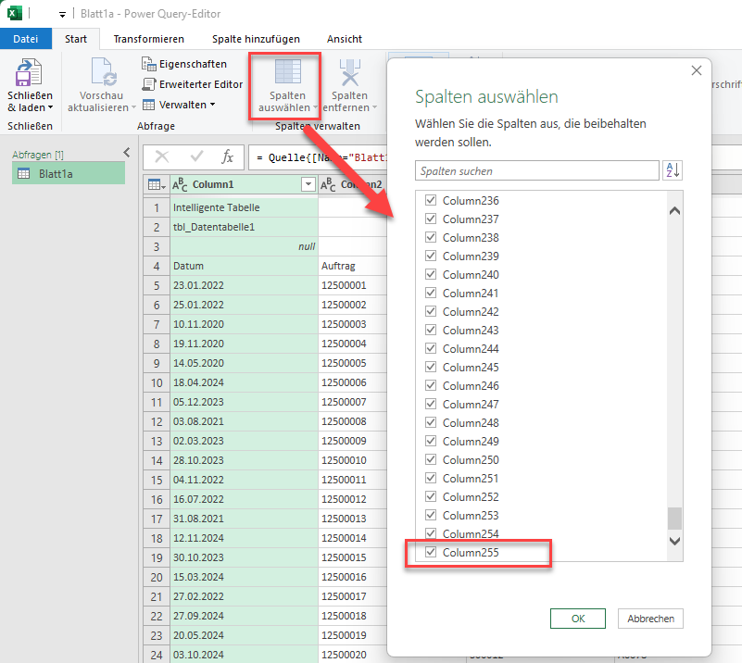Screen dimensions: 742x663
Task: Open the quick access toolbar customize arrow
Action: coord(62,14)
